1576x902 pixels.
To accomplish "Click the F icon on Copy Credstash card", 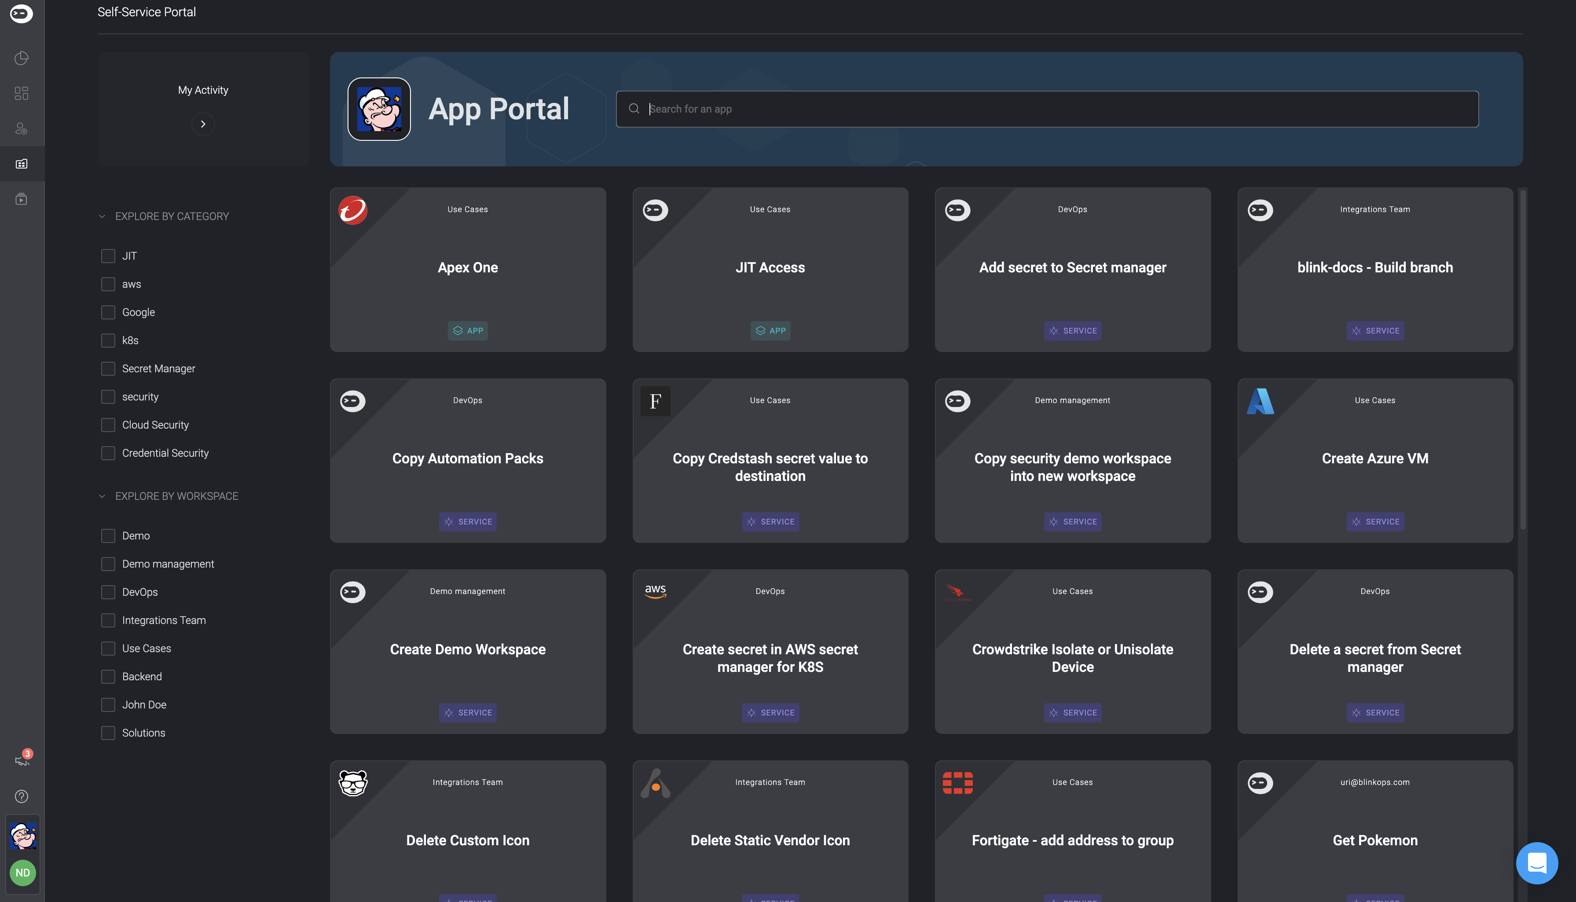I will pos(656,401).
